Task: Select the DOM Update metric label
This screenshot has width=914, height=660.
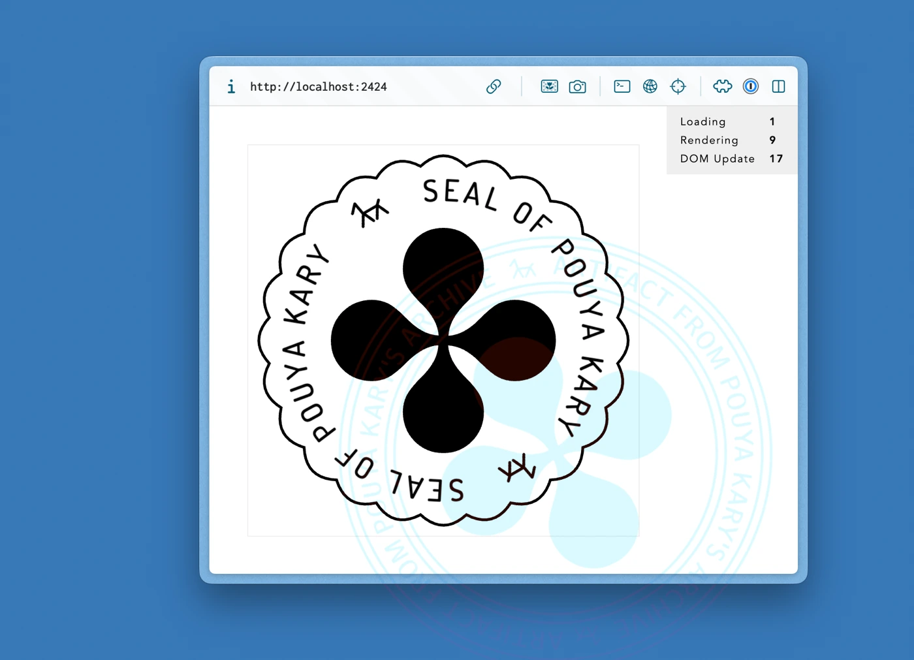Action: tap(717, 159)
